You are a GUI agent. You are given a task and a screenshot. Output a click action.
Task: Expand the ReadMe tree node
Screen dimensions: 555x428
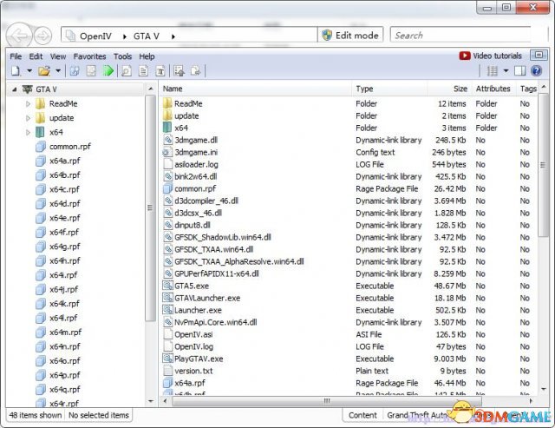[29, 104]
